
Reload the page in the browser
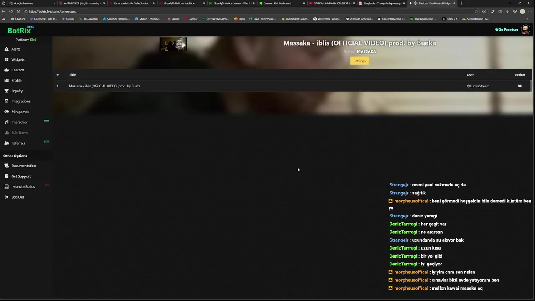click(x=11, y=11)
